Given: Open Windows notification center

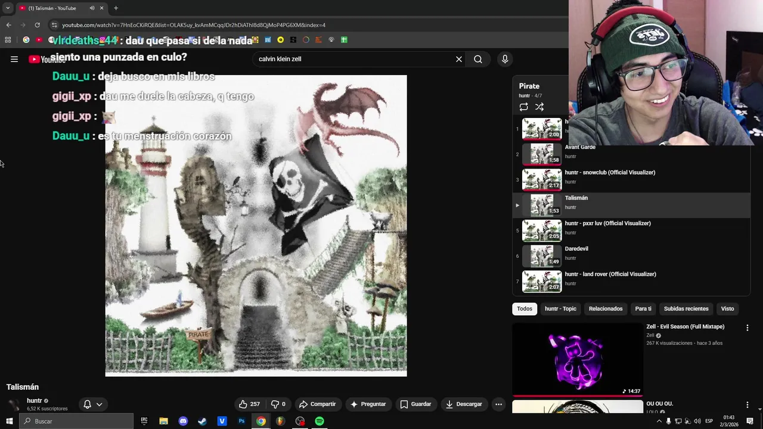Looking at the screenshot, I should (750, 421).
